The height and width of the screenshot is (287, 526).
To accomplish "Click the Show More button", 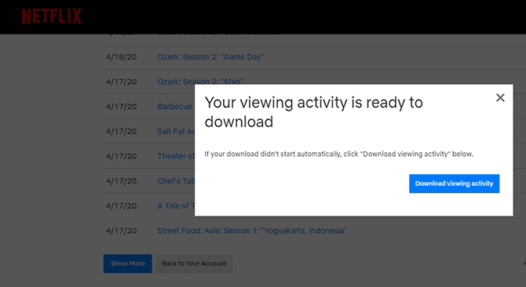I will 128,263.
